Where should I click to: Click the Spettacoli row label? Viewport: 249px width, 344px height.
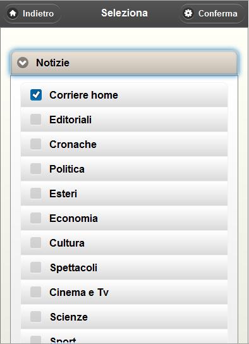click(74, 267)
